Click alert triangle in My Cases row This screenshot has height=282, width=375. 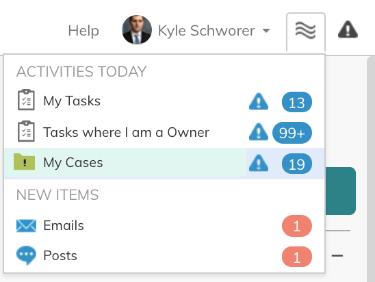tap(259, 163)
